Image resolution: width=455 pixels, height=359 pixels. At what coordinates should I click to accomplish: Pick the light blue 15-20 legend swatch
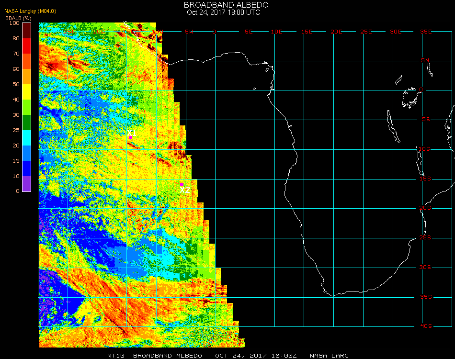point(27,153)
